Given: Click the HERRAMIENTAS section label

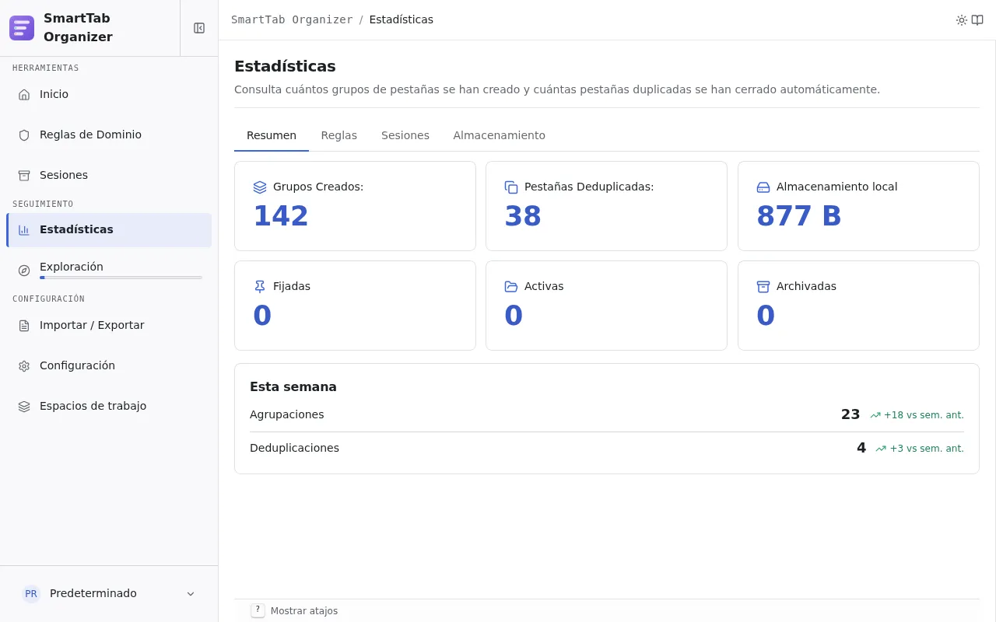Looking at the screenshot, I should (x=46, y=68).
